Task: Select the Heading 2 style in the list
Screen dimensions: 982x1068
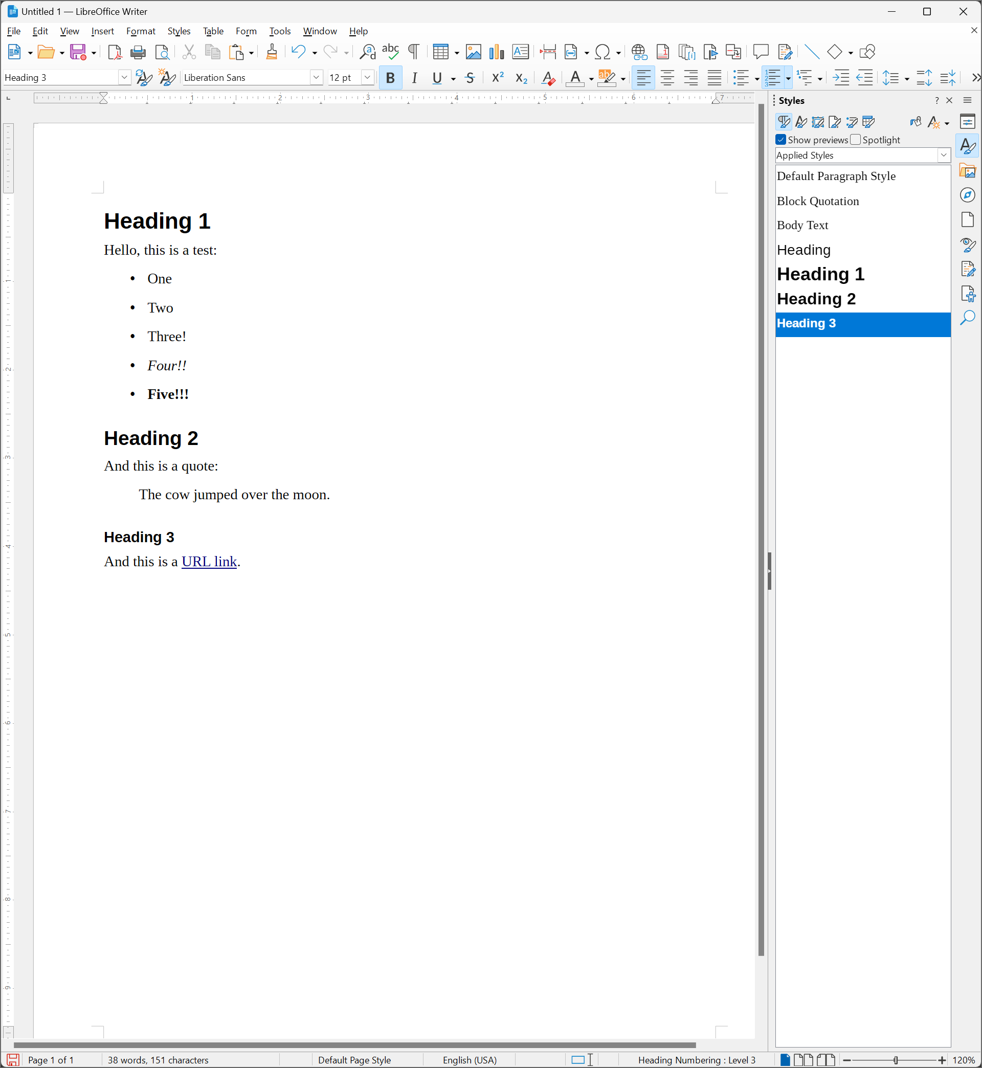Action: 816,299
